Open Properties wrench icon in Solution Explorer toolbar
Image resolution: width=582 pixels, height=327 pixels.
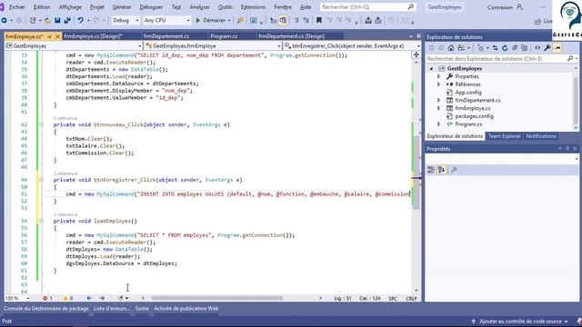547,48
